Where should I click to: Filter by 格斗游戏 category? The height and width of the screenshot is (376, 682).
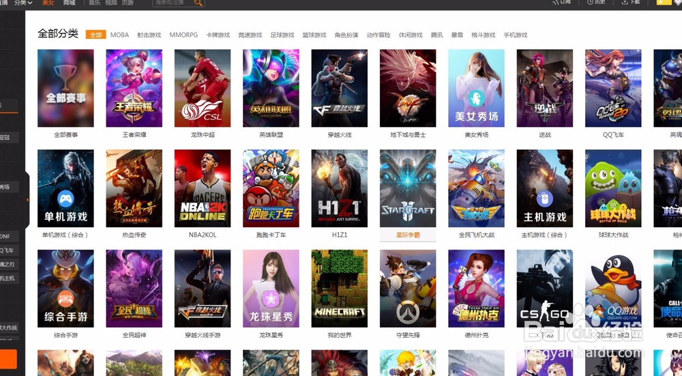tap(484, 35)
